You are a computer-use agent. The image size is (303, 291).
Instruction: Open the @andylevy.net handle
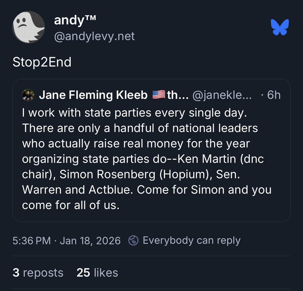coord(94,36)
